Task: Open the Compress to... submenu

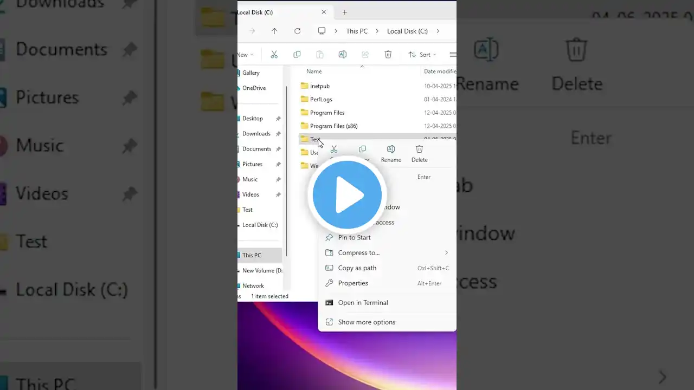Action: (x=387, y=252)
